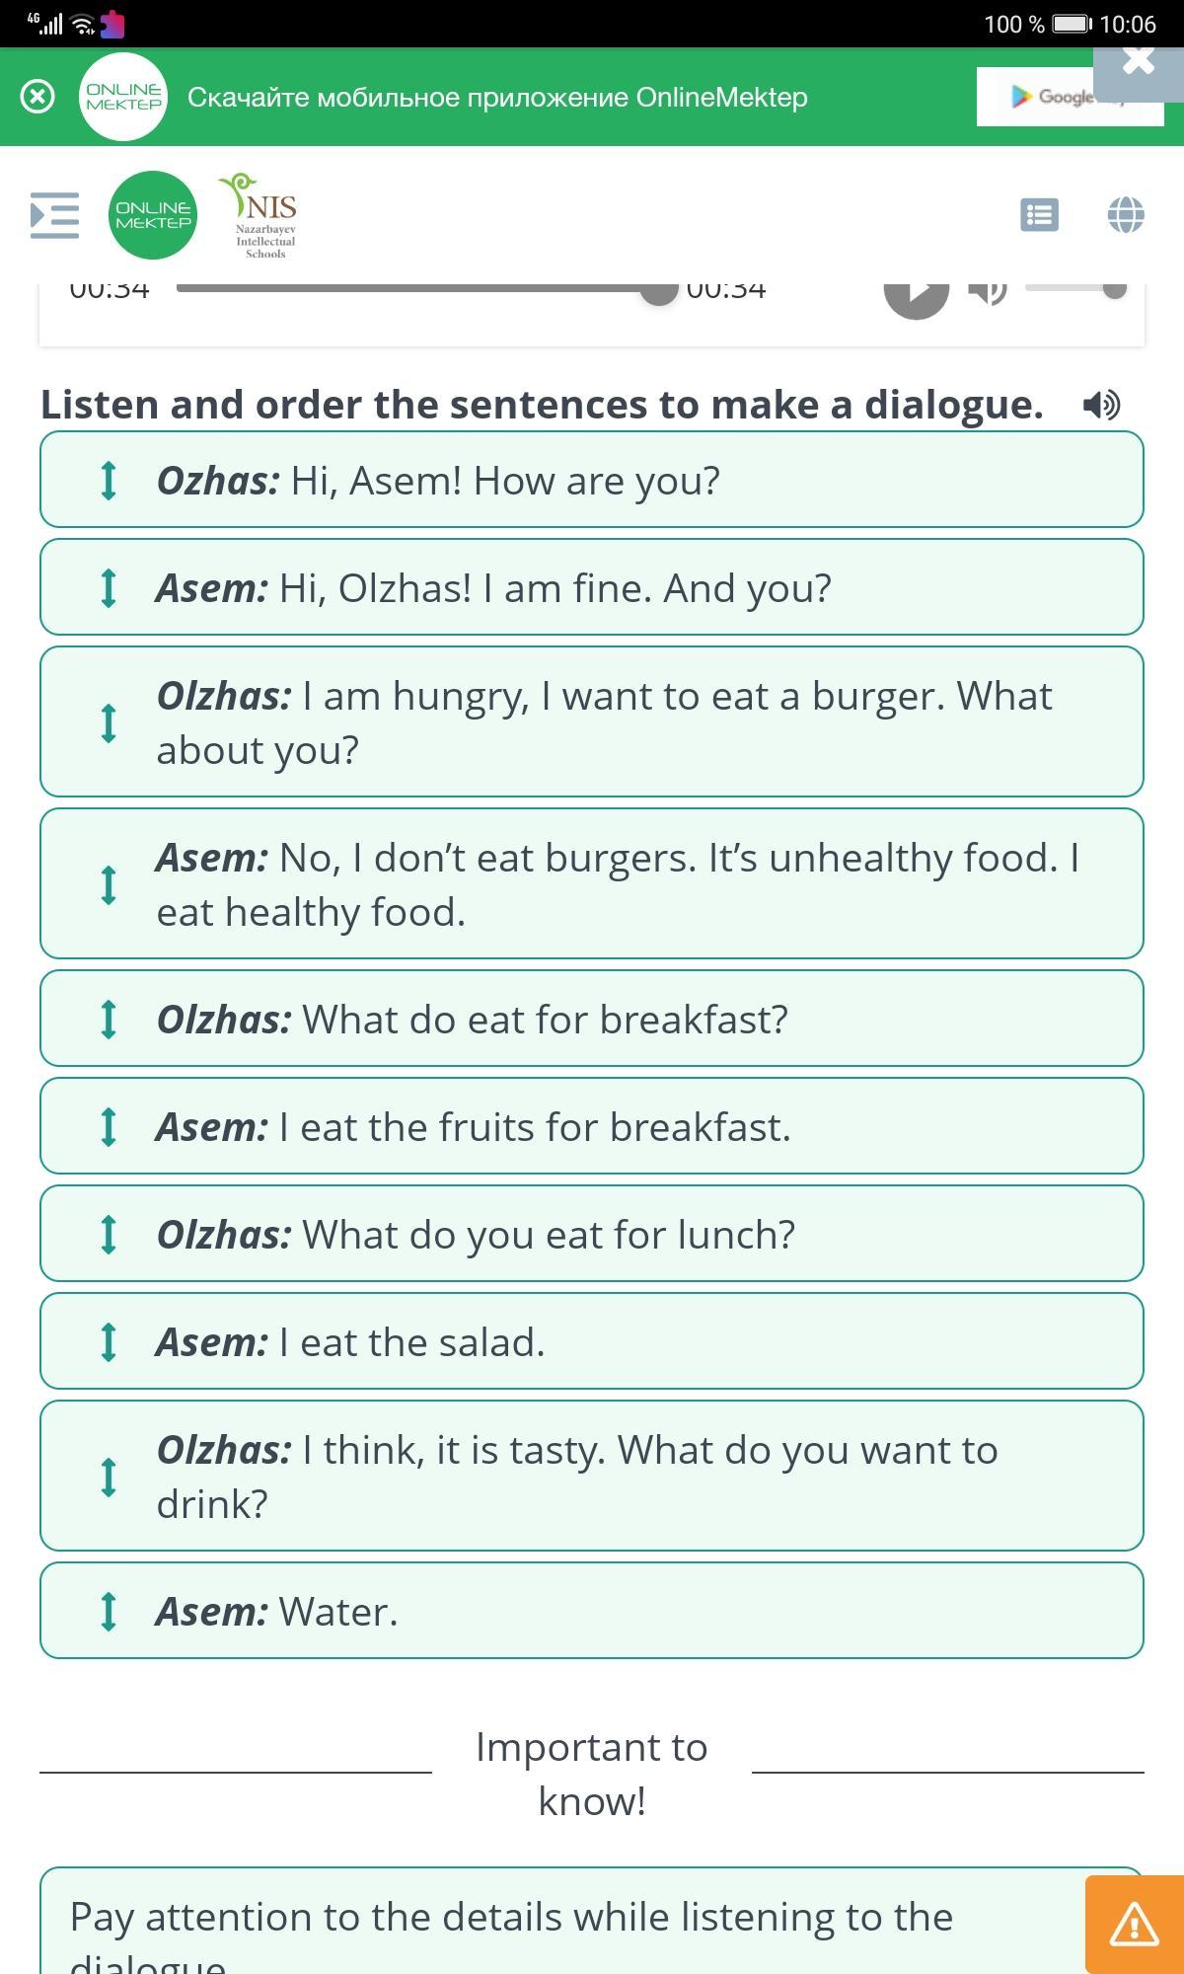Image resolution: width=1184 pixels, height=1974 pixels.
Task: Dismiss the green app banner with circled X
Action: tap(37, 97)
